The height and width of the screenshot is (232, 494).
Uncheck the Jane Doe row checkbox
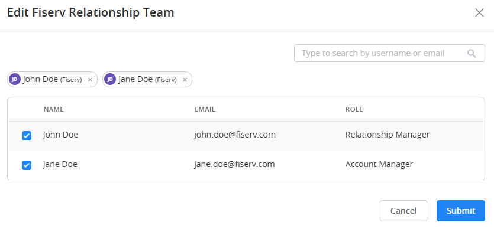(x=27, y=165)
